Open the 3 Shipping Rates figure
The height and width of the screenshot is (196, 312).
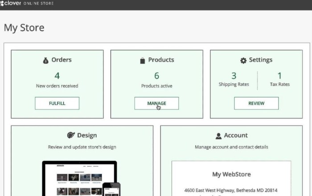(x=234, y=76)
